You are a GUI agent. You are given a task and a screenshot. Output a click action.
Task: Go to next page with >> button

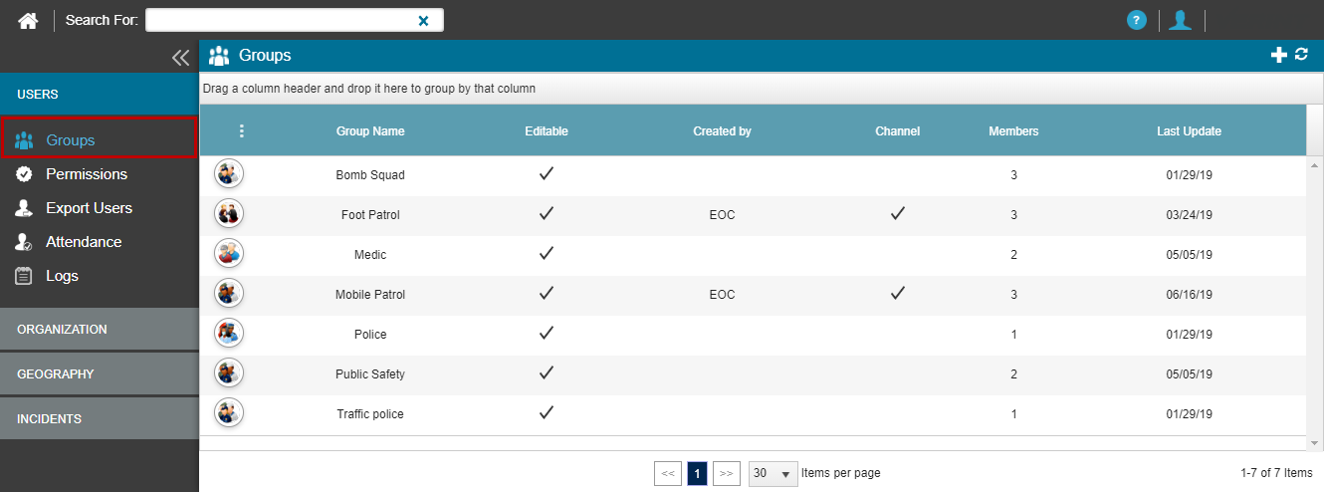[x=728, y=473]
